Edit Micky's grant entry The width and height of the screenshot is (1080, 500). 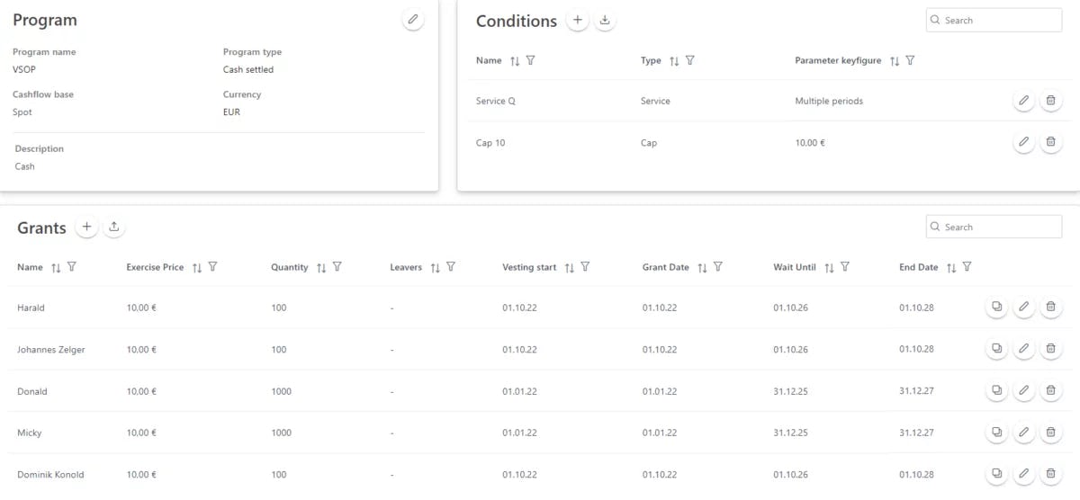[1023, 433]
